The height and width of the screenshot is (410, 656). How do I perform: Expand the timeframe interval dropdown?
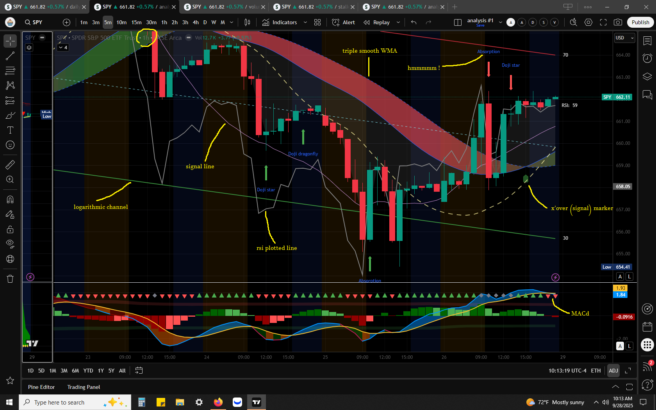(x=232, y=22)
